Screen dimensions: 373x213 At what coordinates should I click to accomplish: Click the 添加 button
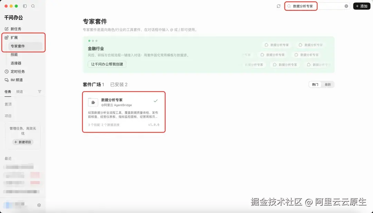click(362, 6)
